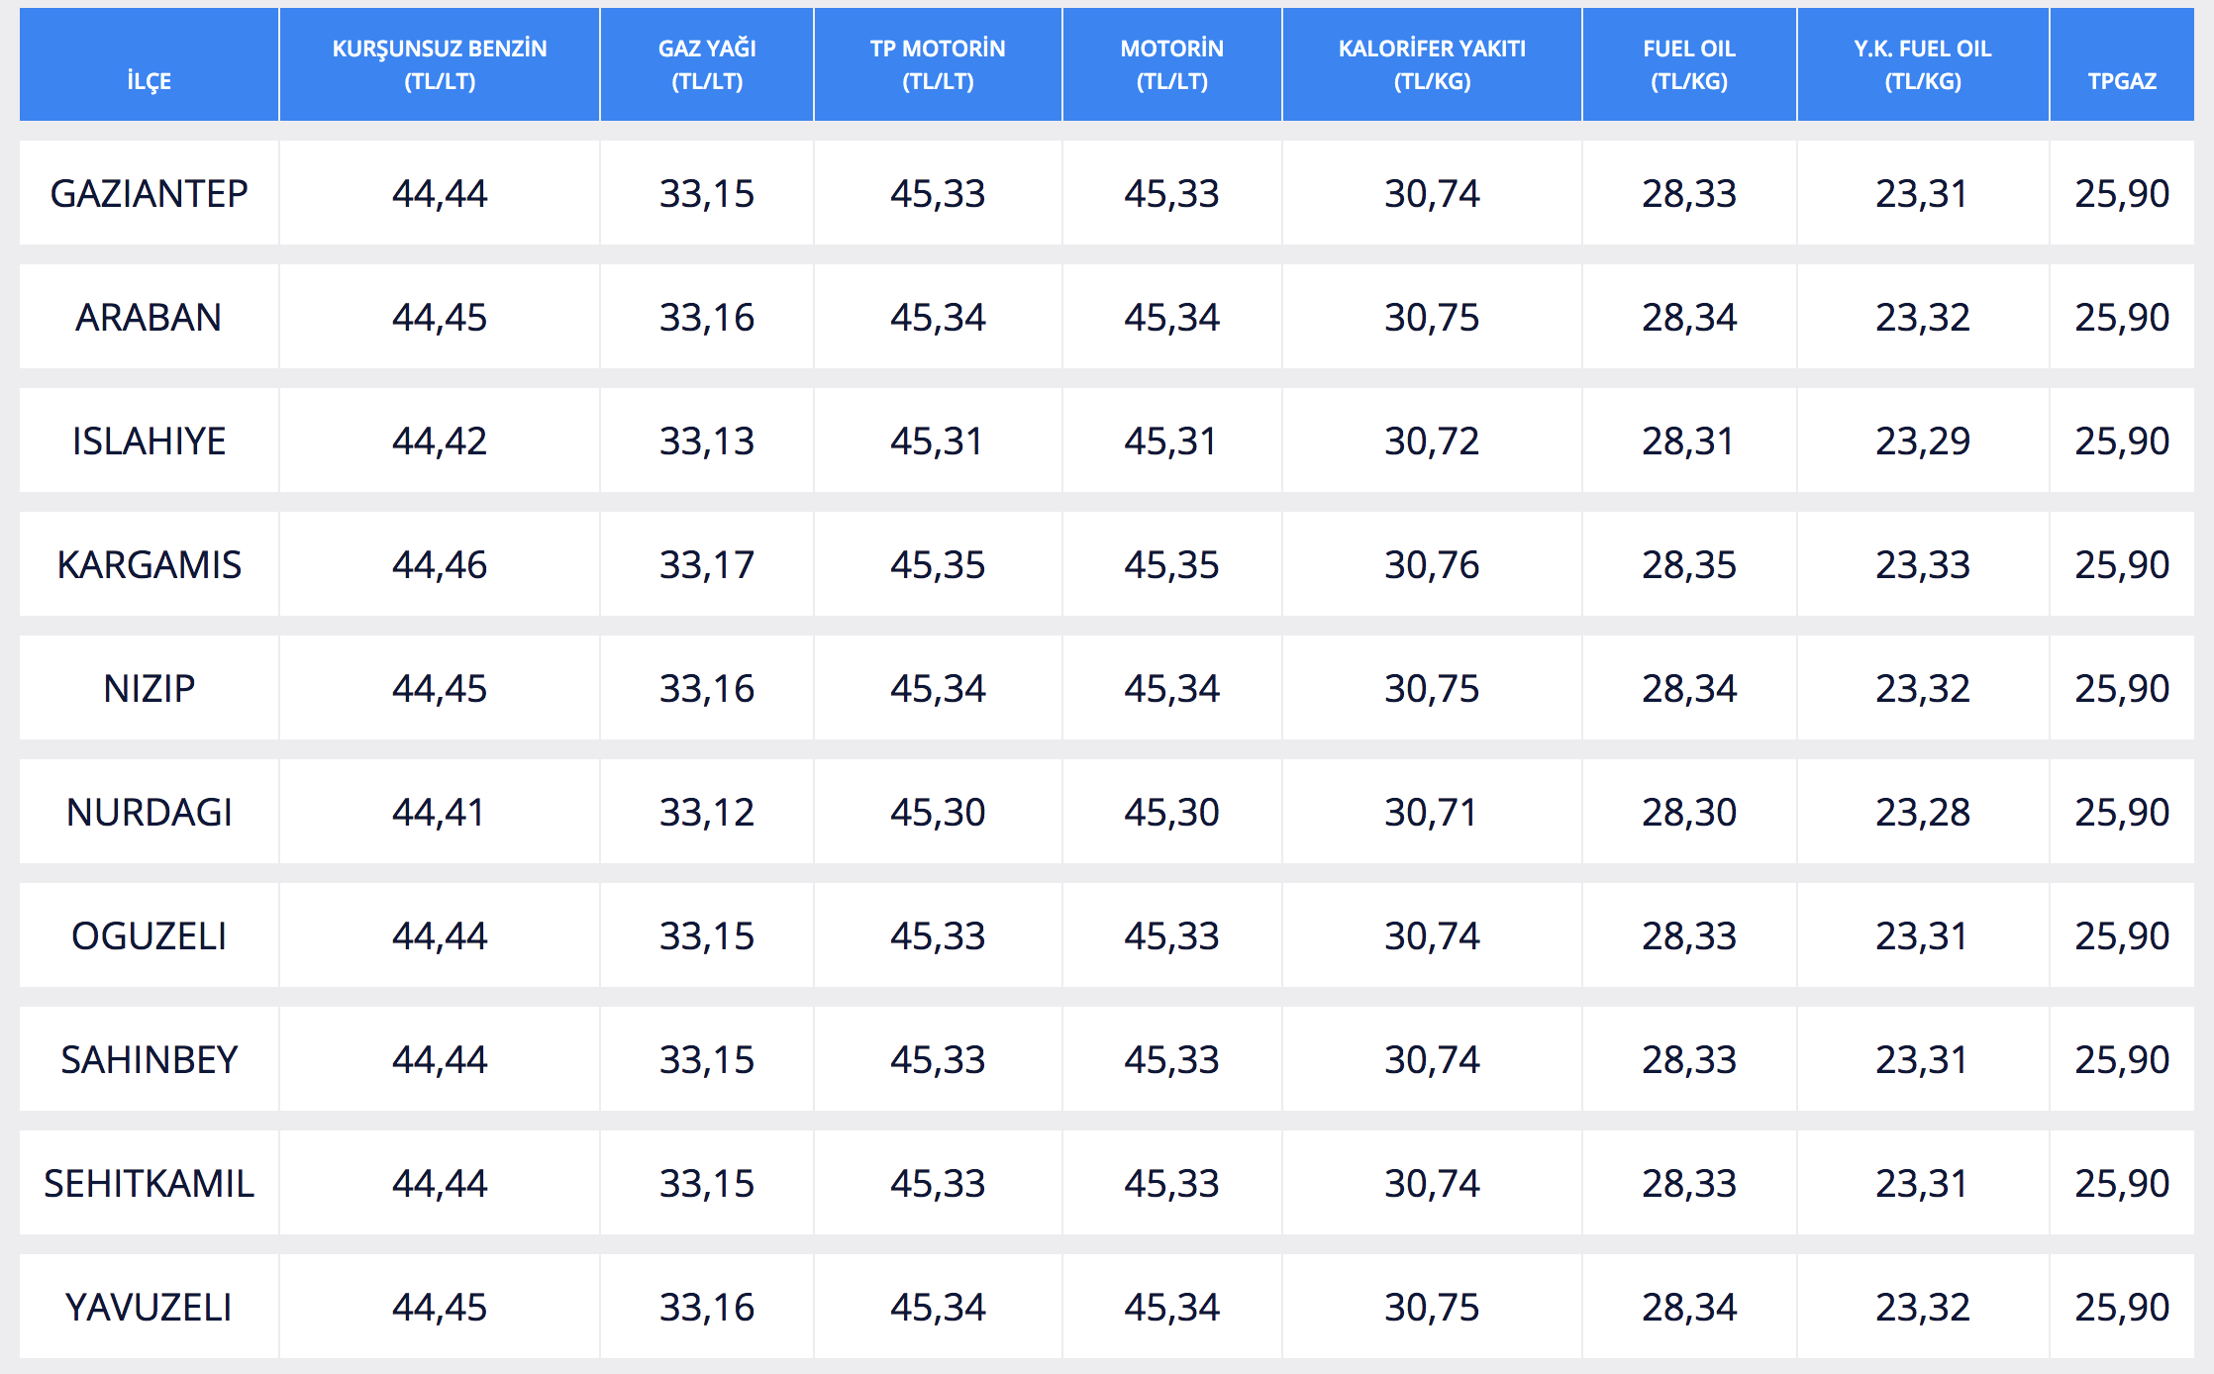Click the Y.K. FUEL OIL header
The width and height of the screenshot is (2214, 1374).
(x=1922, y=64)
